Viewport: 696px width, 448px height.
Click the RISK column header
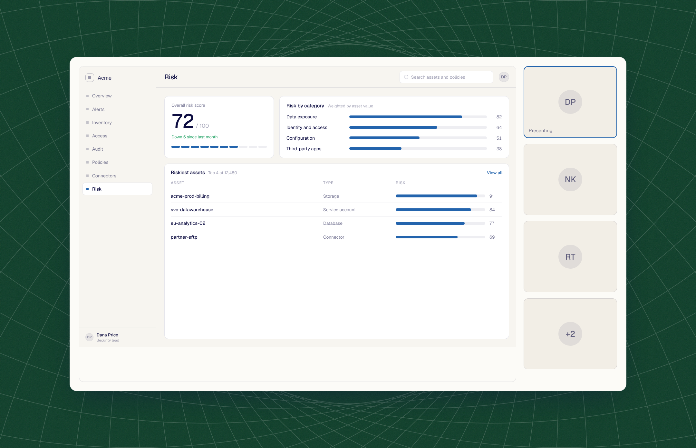tap(401, 183)
